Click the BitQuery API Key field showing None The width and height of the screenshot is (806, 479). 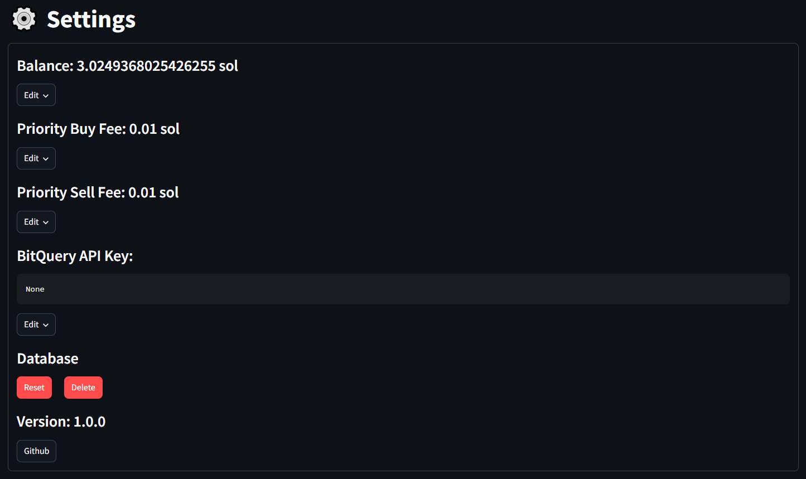point(403,289)
